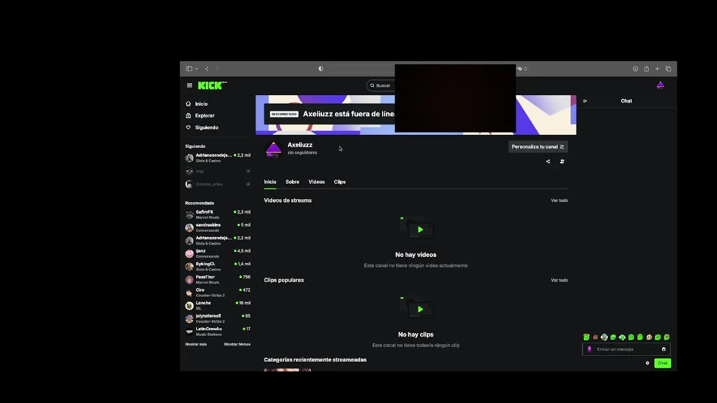Open the Axeliuzz channel avatar
Image resolution: width=717 pixels, height=403 pixels.
[273, 149]
